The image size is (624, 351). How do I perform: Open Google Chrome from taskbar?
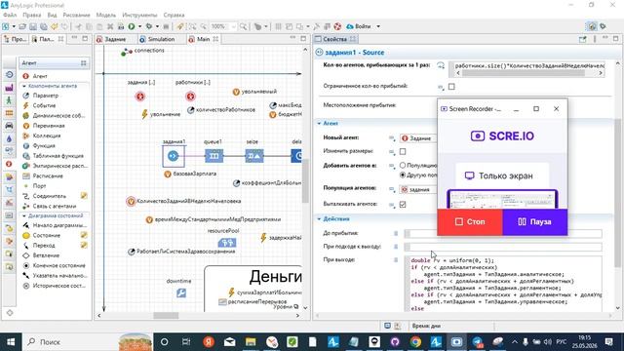pyautogui.click(x=415, y=342)
